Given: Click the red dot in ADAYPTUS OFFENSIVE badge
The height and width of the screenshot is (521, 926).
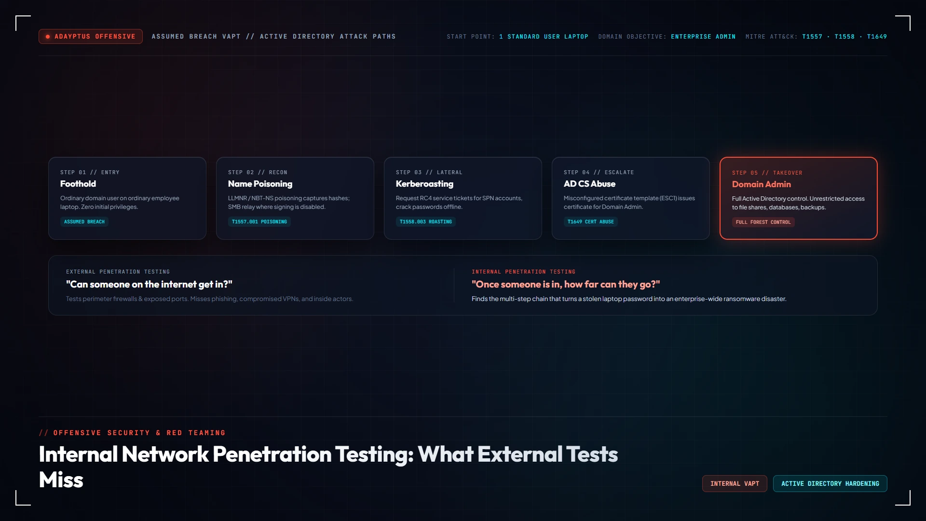Looking at the screenshot, I should coord(48,37).
